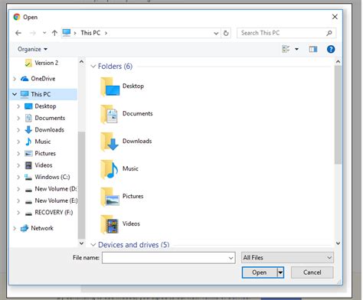Open the File name history dropdown
The image size is (363, 300).
(231, 258)
